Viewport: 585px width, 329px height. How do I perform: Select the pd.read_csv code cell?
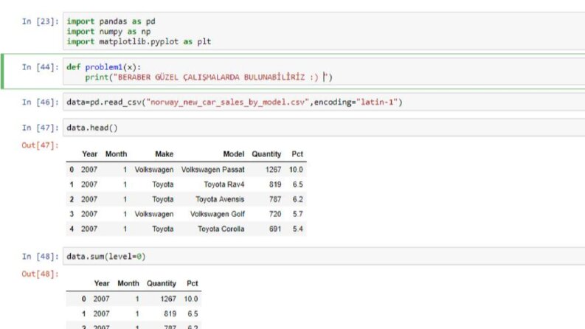(x=324, y=102)
